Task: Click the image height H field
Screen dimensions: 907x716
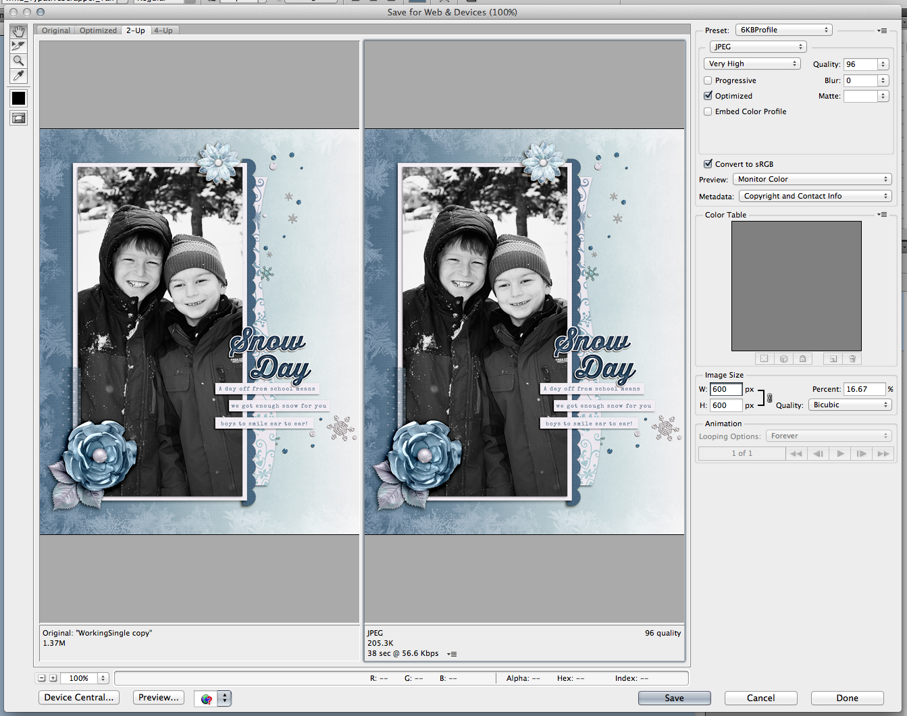Action: pos(726,405)
